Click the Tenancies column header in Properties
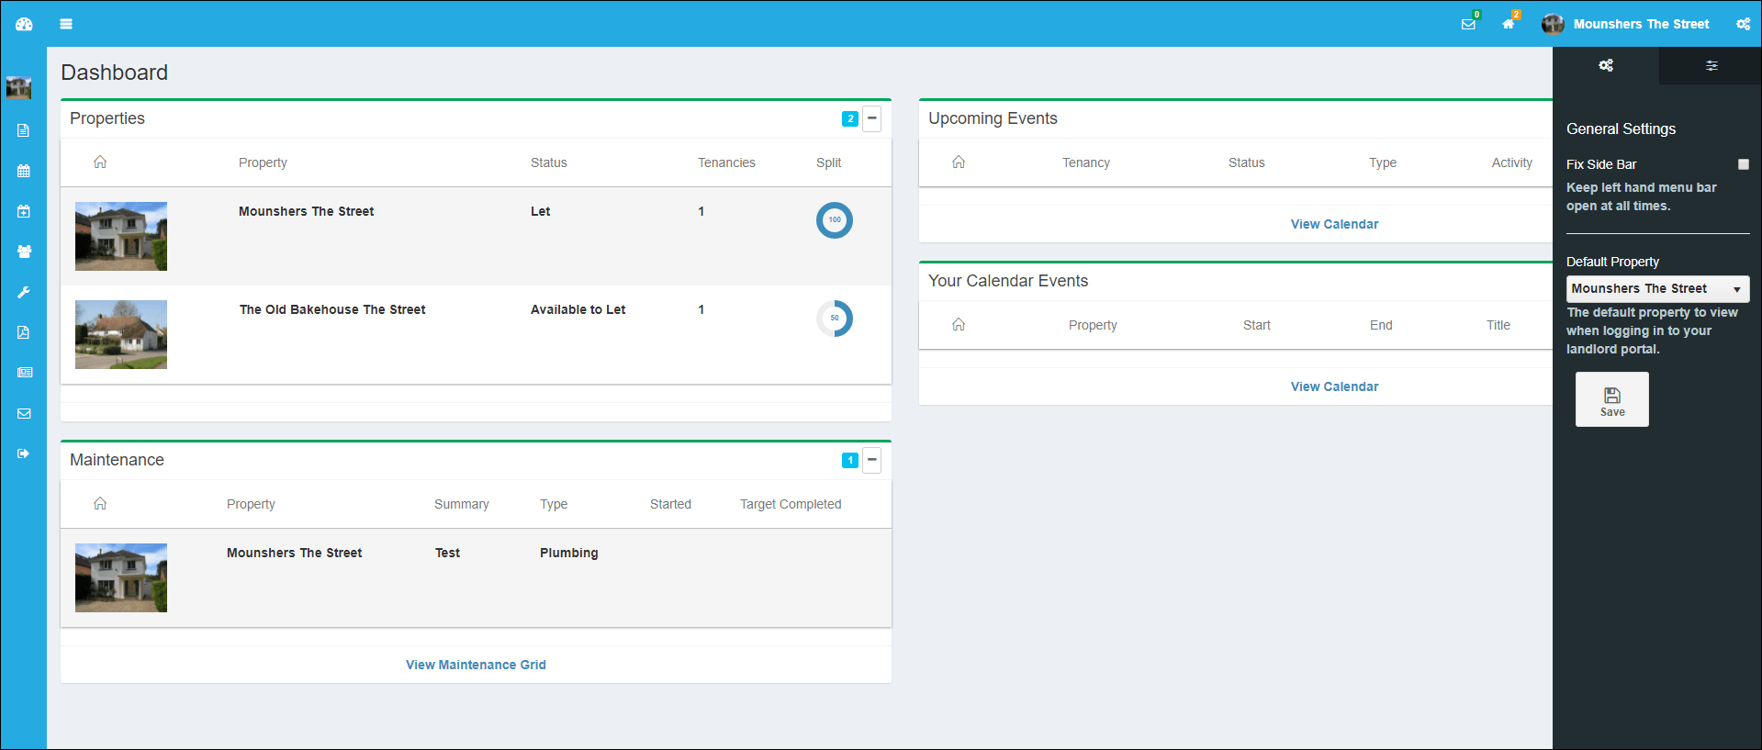Image resolution: width=1762 pixels, height=750 pixels. [726, 162]
